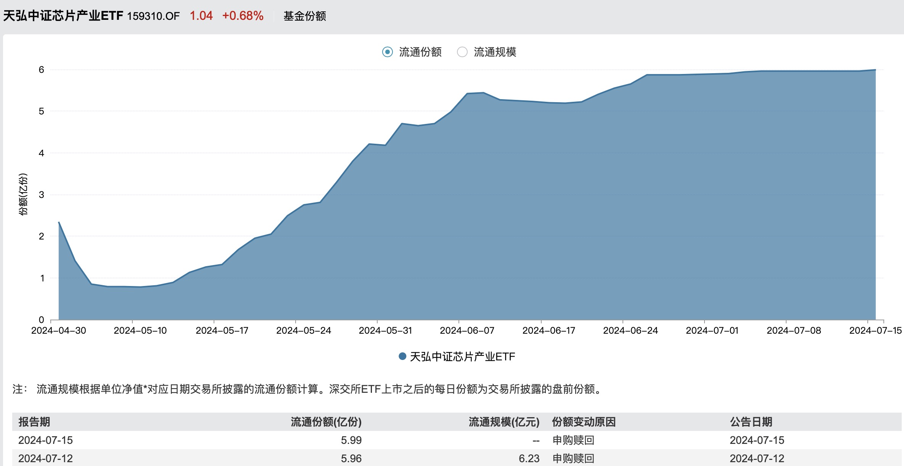Click the 份额变动原因 column header

[x=584, y=422]
